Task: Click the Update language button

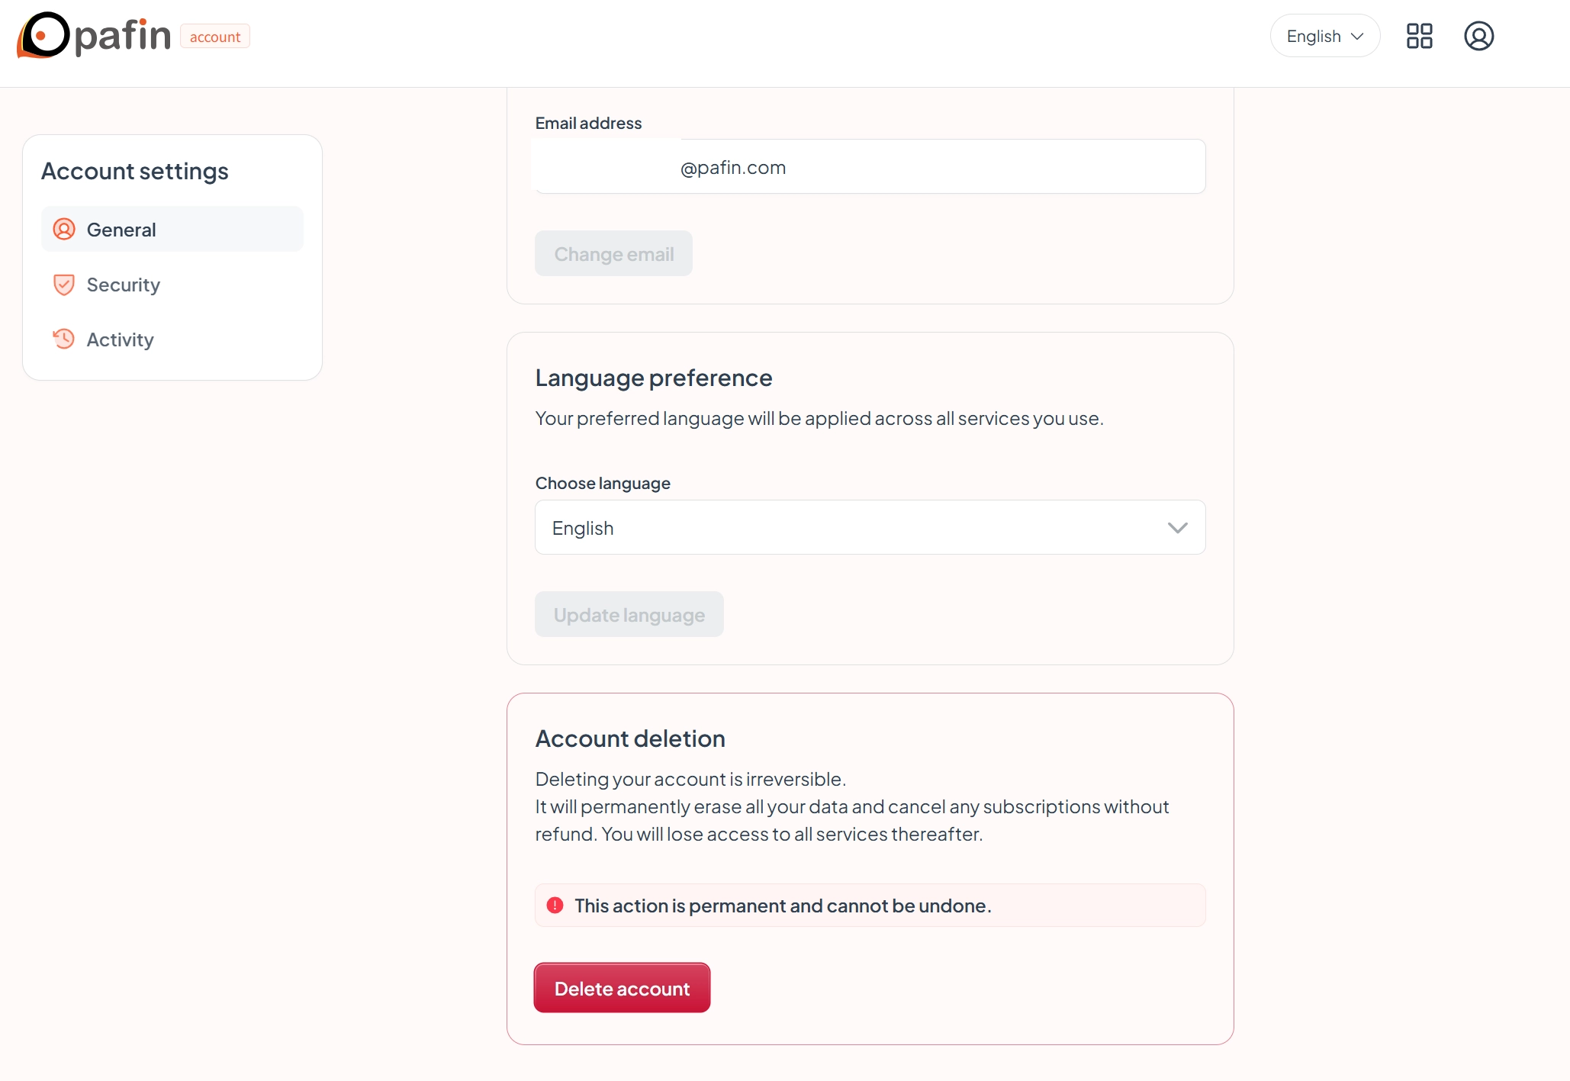Action: [x=629, y=614]
